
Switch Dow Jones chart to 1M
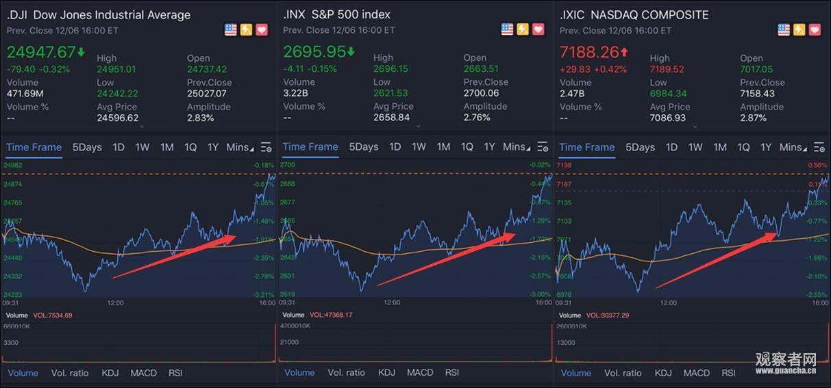pos(167,147)
